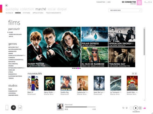
Task: Click the now-playing album art thumbnail
Action: (x=60, y=107)
